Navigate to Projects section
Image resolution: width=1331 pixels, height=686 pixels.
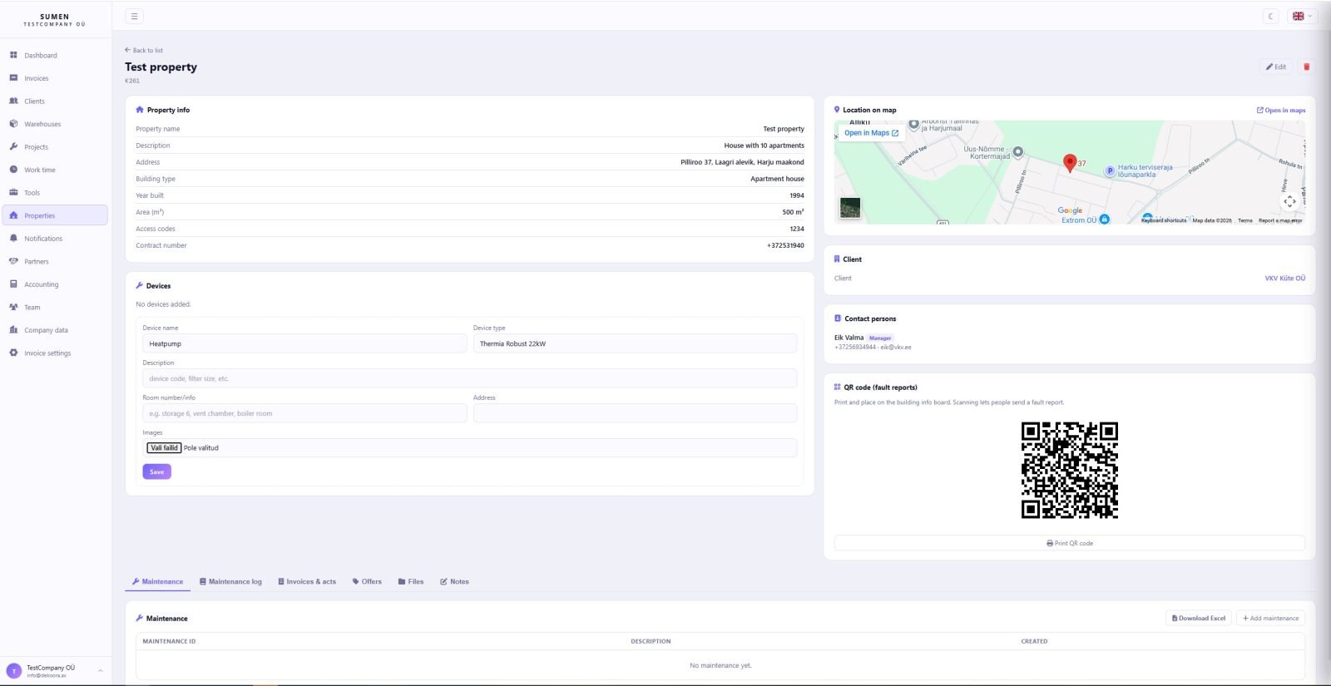tap(56, 146)
